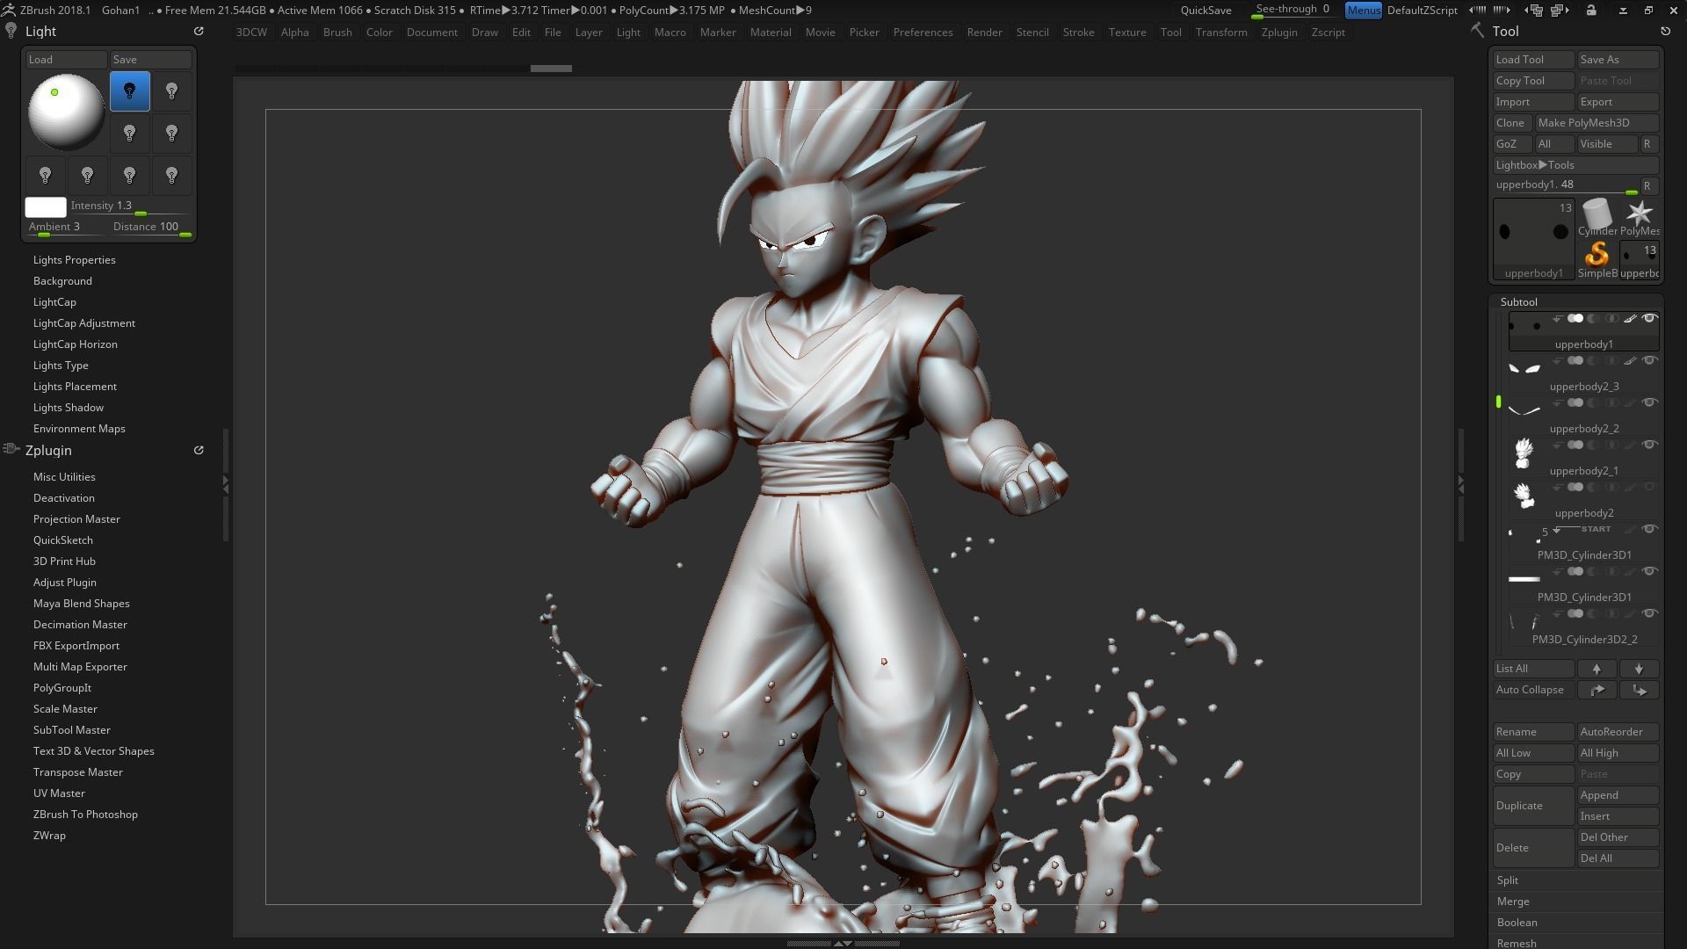
Task: Click Make PolyMesh3D button
Action: point(1596,123)
